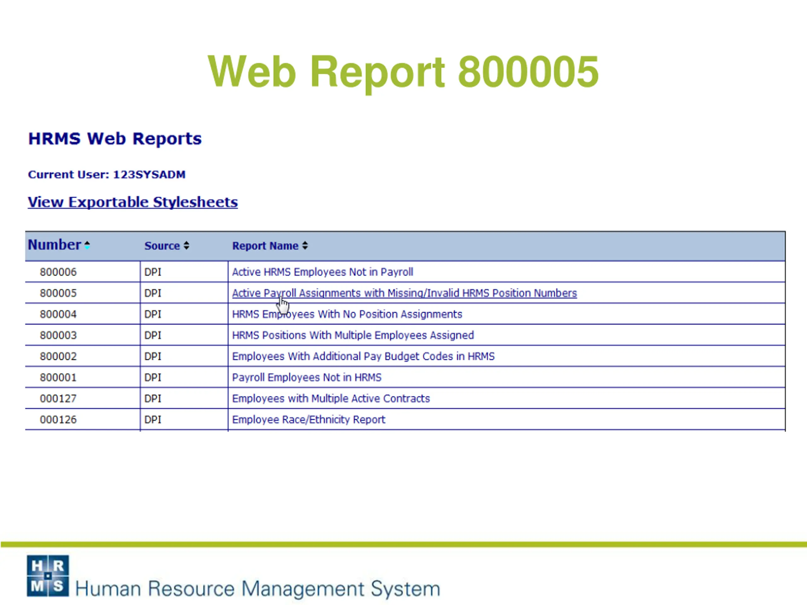
Task: Click DPI source in row 000127
Action: pyautogui.click(x=153, y=399)
